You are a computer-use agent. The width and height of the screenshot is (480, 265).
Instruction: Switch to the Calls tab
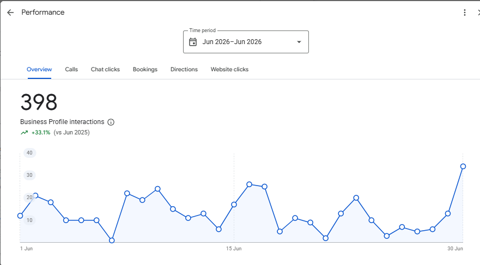click(71, 70)
